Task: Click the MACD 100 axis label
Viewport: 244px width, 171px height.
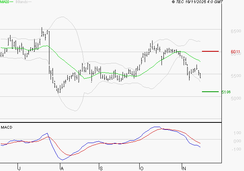Action: tap(237, 133)
